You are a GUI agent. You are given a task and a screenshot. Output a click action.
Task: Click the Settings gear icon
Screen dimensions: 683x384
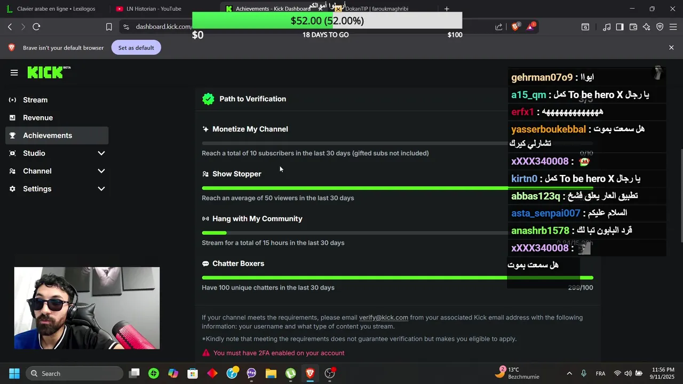(x=12, y=189)
